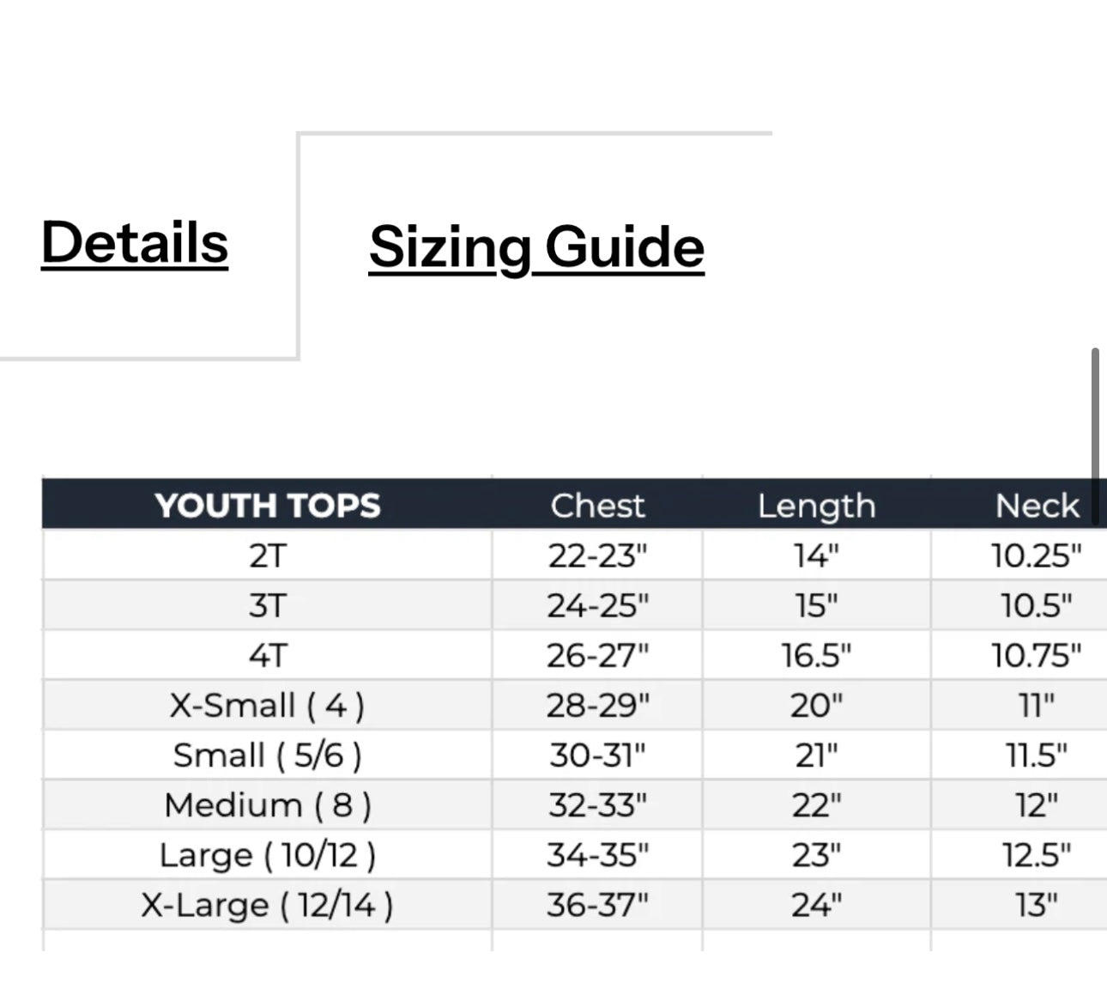Click the 23" length value for Large

[815, 854]
